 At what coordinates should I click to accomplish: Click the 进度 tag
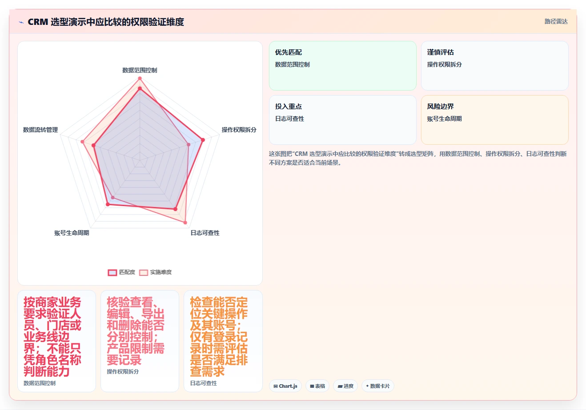pos(345,386)
